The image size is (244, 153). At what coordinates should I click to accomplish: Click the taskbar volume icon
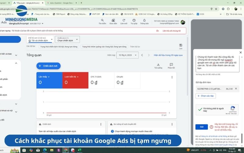[x=221, y=150]
